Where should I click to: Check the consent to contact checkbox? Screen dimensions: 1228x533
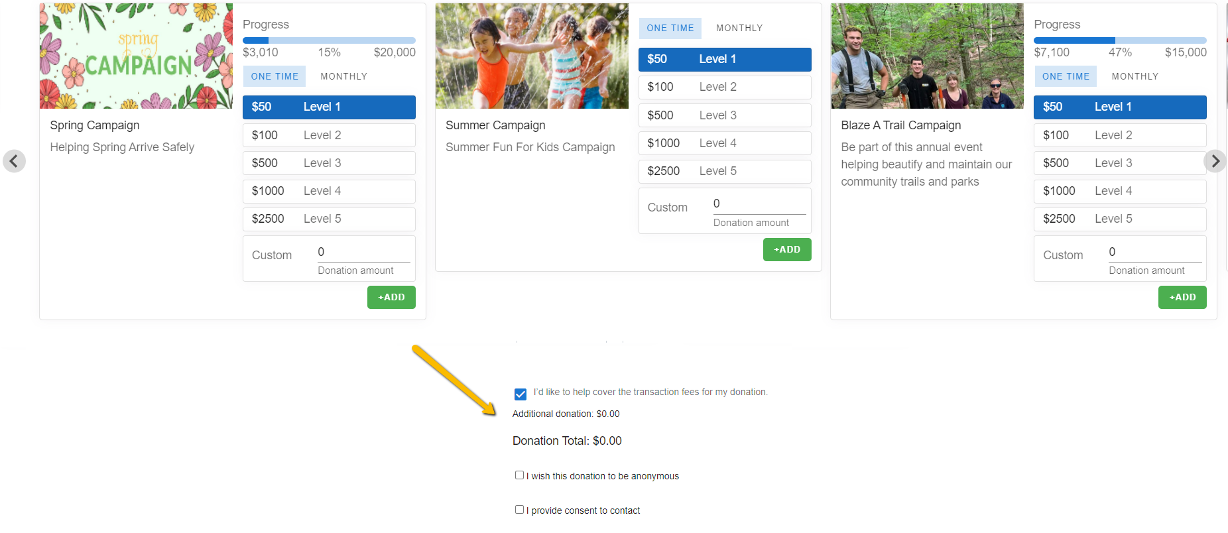(x=519, y=509)
